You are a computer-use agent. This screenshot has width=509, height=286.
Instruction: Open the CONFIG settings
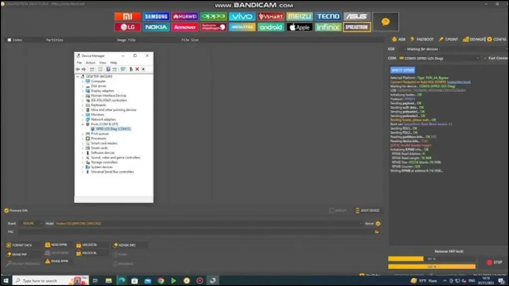pyautogui.click(x=497, y=39)
